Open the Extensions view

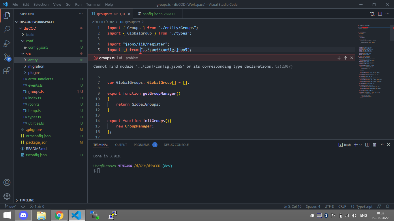coord(7,71)
